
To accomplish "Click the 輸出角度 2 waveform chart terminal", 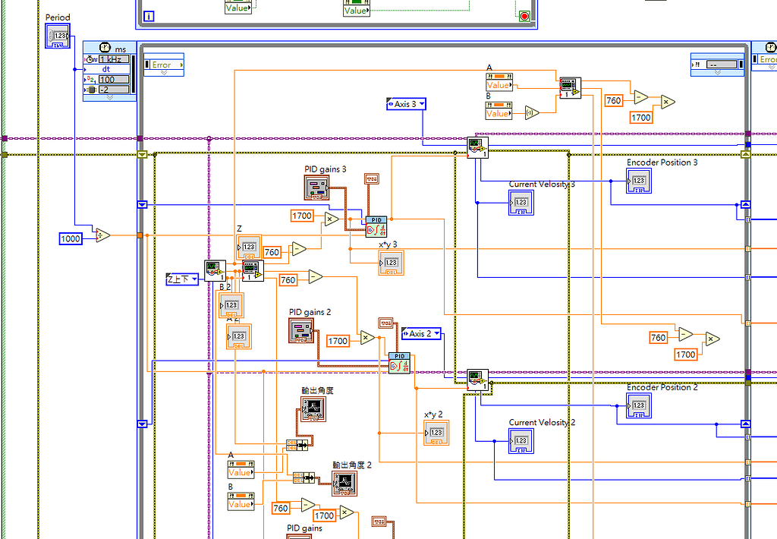I will [x=343, y=481].
